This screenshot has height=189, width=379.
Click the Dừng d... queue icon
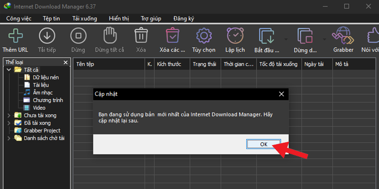305,36
